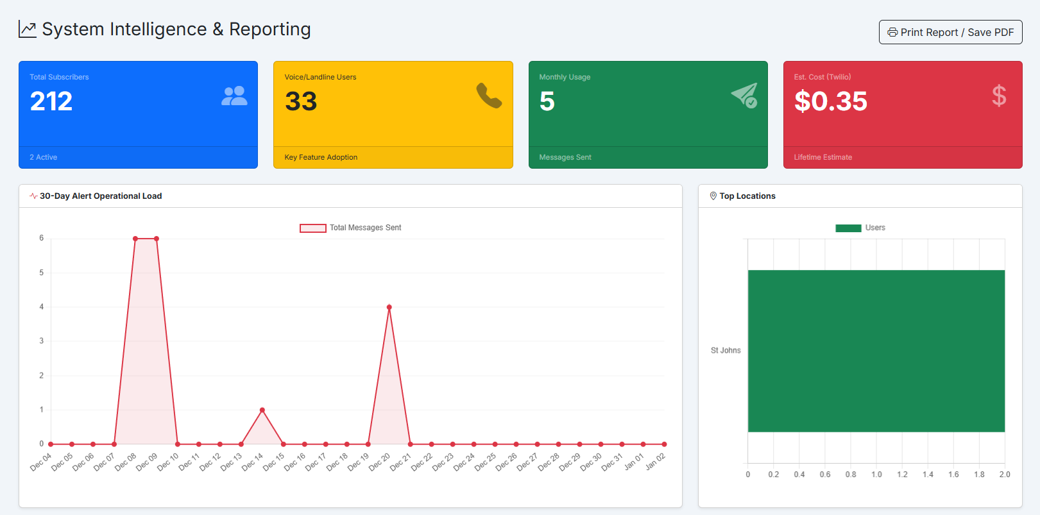Click the Print Report / Save PDF button
The width and height of the screenshot is (1040, 515).
[x=950, y=32]
